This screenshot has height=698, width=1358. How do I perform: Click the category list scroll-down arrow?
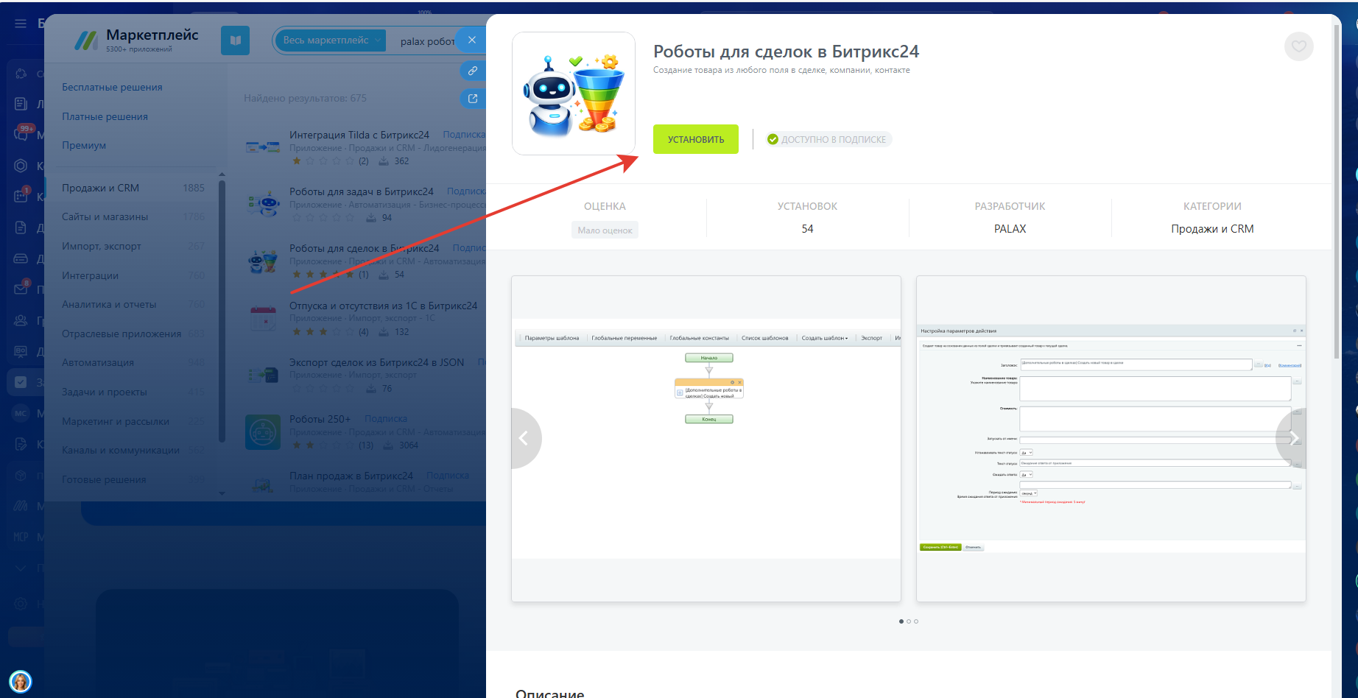pos(222,493)
